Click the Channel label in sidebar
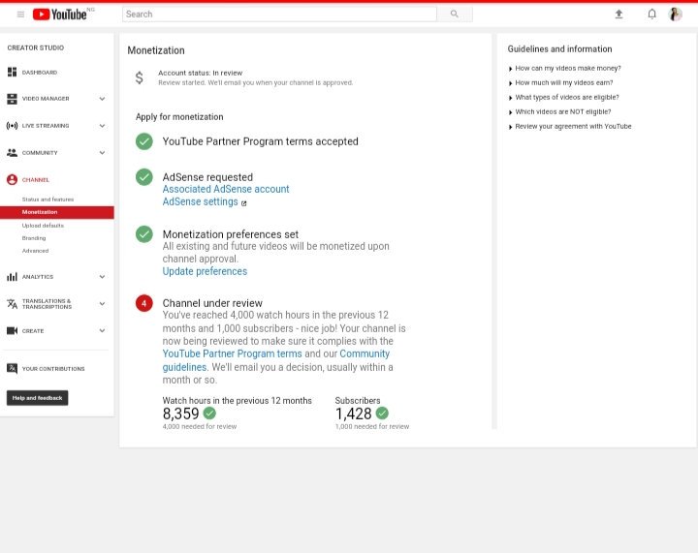The image size is (698, 553). [36, 180]
